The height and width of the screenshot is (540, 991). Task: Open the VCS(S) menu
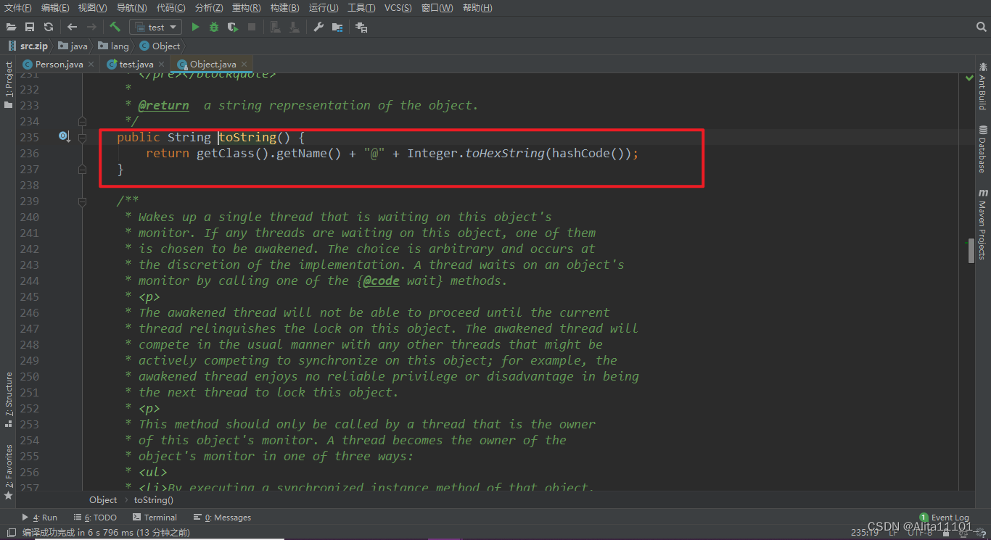(x=398, y=7)
